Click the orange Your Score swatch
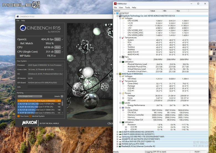216x153 pixels. 18,116
